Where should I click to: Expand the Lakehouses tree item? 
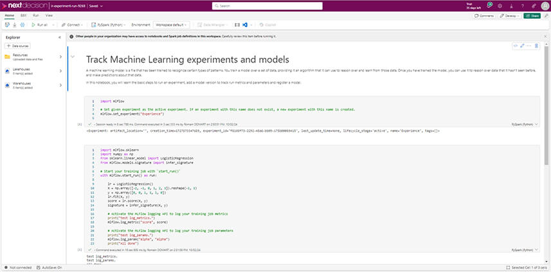[x=60, y=70]
